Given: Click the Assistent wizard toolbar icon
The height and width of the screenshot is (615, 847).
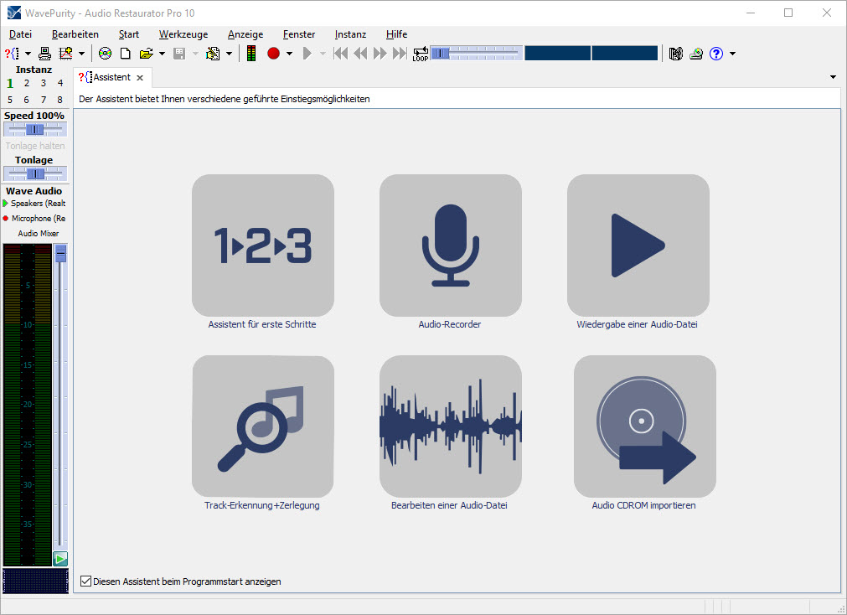Looking at the screenshot, I should [12, 54].
